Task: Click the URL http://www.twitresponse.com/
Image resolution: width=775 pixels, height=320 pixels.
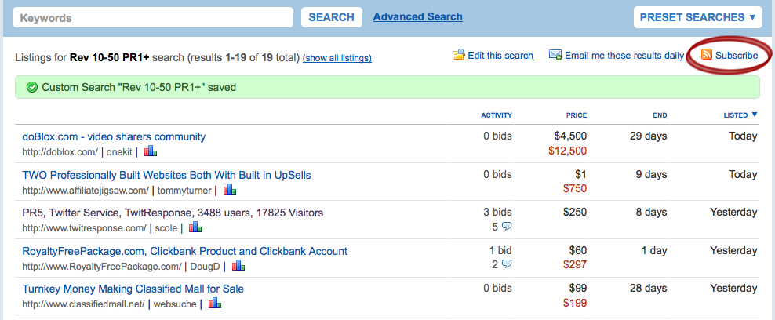Action: 84,228
